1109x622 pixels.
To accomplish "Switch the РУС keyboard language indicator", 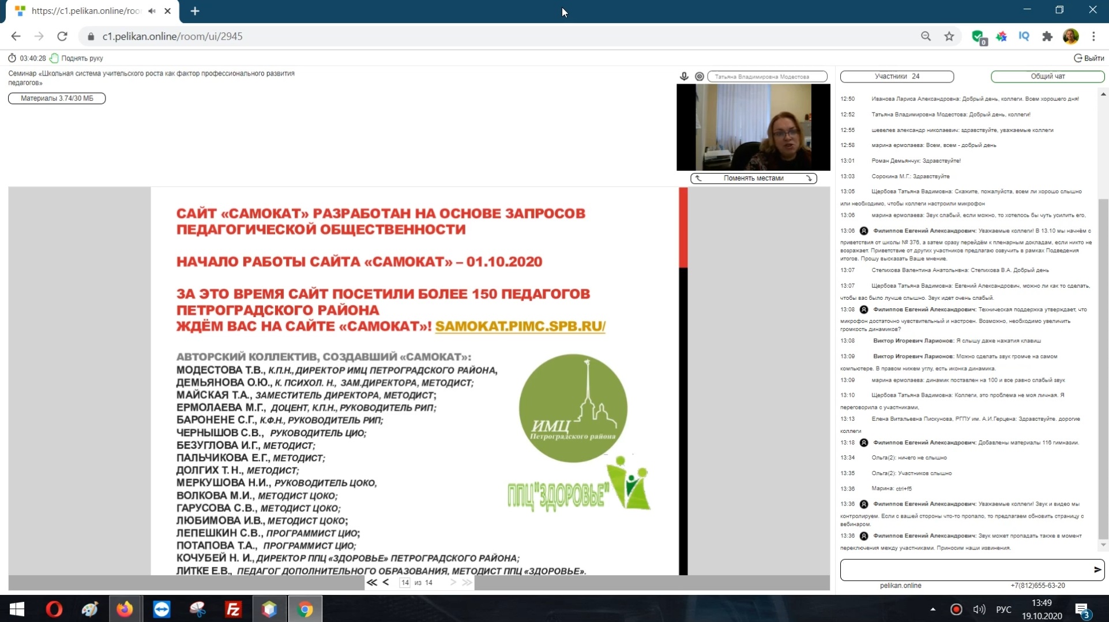I will [x=1003, y=609].
